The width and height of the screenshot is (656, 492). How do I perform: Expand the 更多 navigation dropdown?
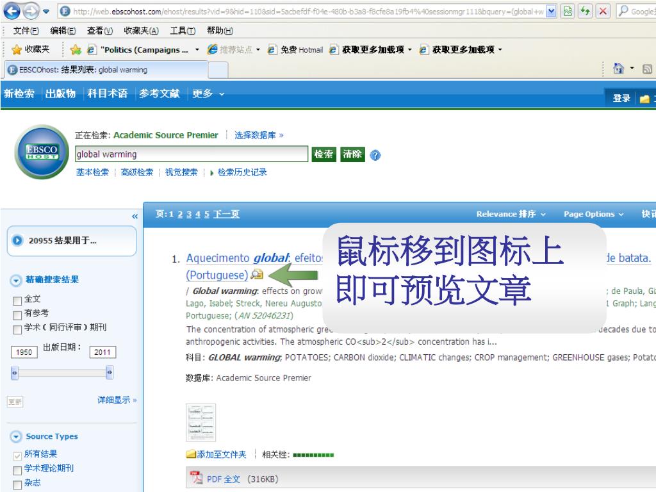[208, 94]
